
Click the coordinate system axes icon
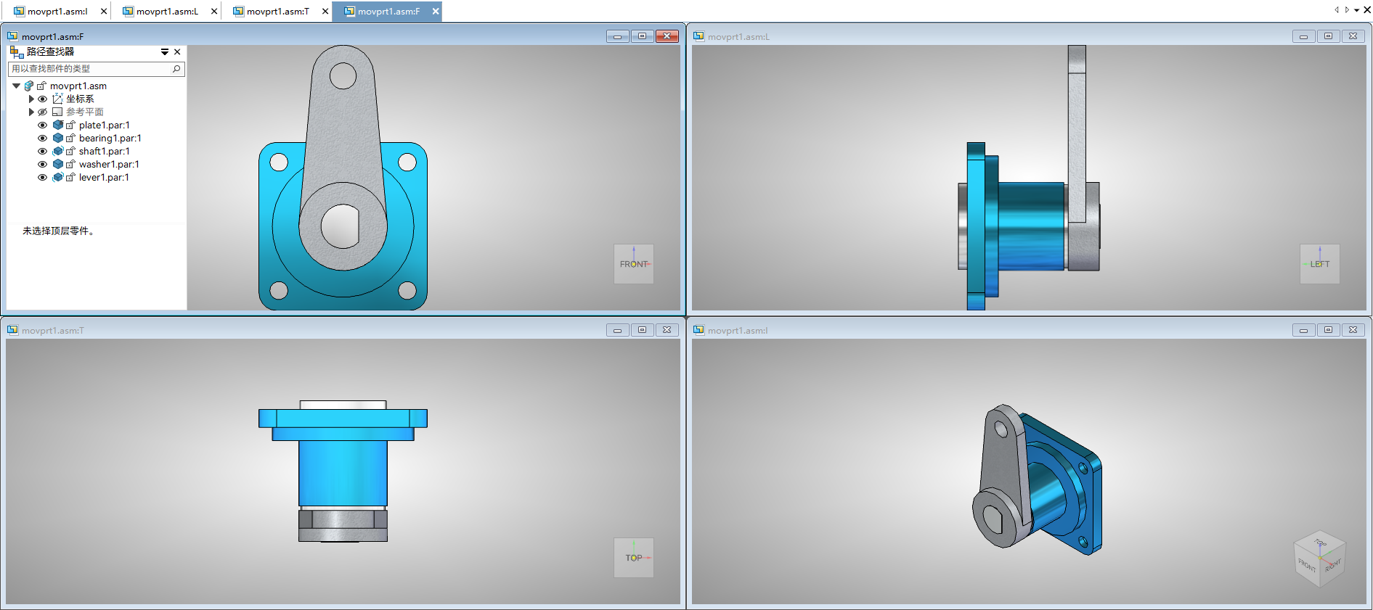pyautogui.click(x=57, y=99)
